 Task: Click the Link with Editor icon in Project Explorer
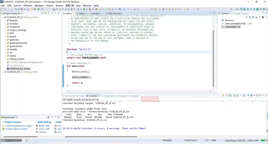[x=45, y=13]
